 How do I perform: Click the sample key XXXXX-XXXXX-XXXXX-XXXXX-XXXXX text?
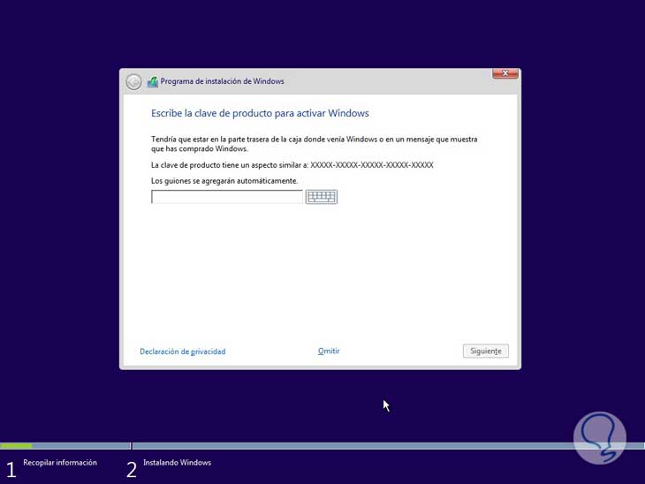(372, 165)
